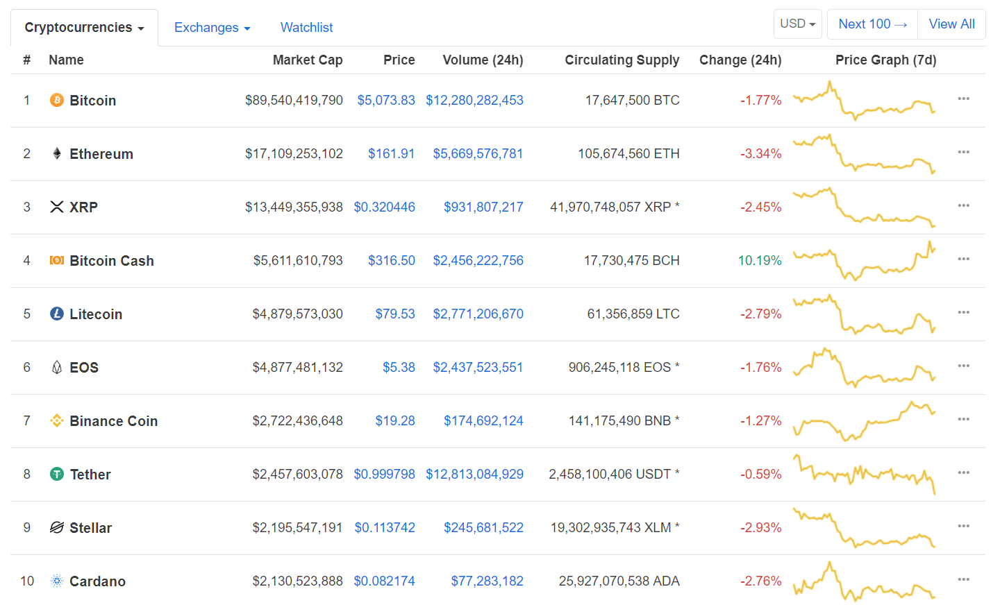
Task: Open the more options menu for Bitcoin
Action: [x=963, y=99]
